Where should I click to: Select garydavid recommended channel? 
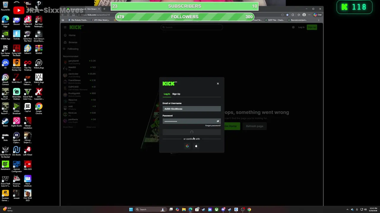(x=80, y=62)
